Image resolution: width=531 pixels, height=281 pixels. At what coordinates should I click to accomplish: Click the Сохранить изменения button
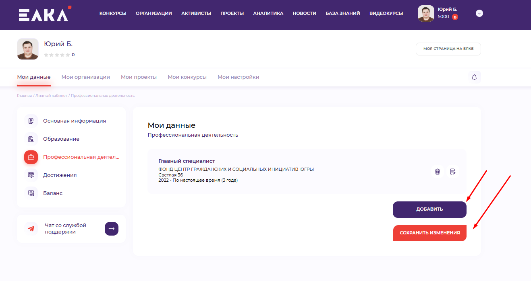429,233
